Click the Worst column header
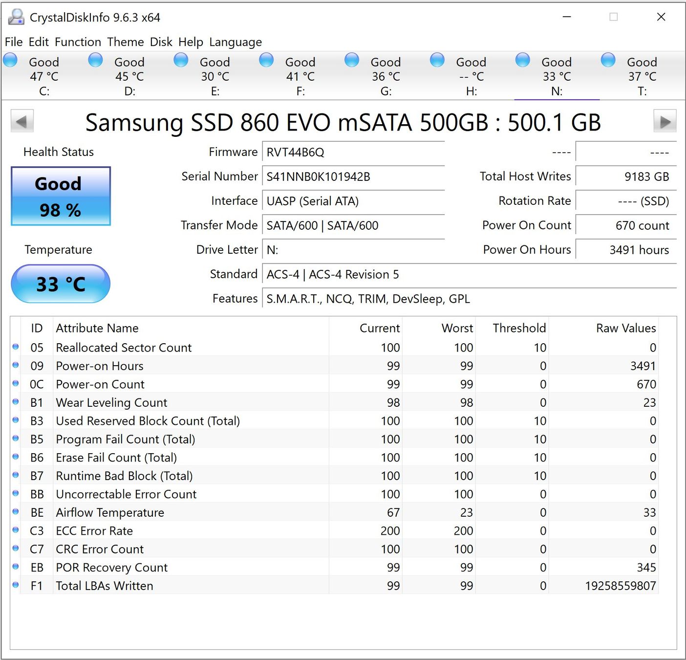Image resolution: width=686 pixels, height=660 pixels. coord(457,328)
